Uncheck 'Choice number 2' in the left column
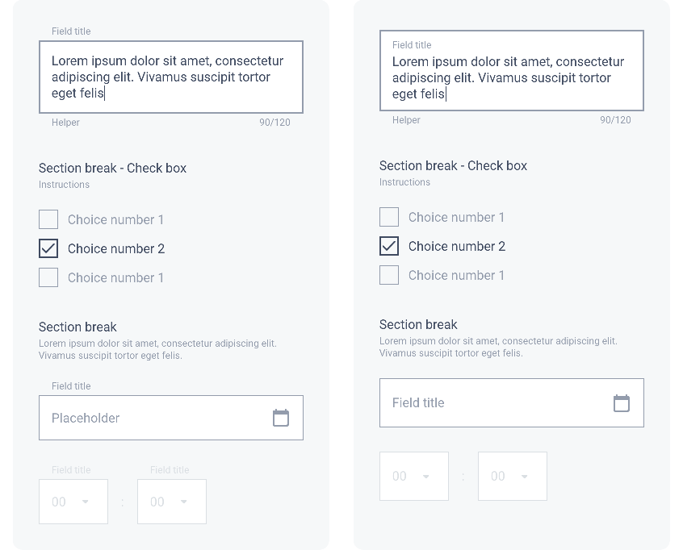 pos(48,248)
